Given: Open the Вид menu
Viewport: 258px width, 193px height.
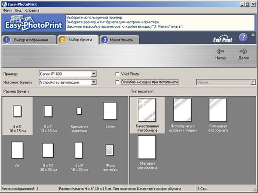Looking at the screenshot, I should [x=18, y=10].
